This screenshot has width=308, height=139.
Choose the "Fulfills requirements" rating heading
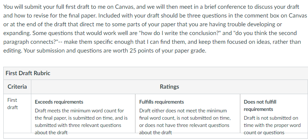pyautogui.click(x=162, y=102)
